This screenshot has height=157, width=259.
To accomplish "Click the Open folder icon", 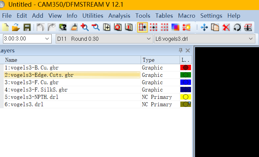I will 16,27.
